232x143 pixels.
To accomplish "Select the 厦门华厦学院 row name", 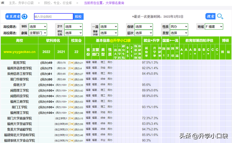I will point(19,79).
